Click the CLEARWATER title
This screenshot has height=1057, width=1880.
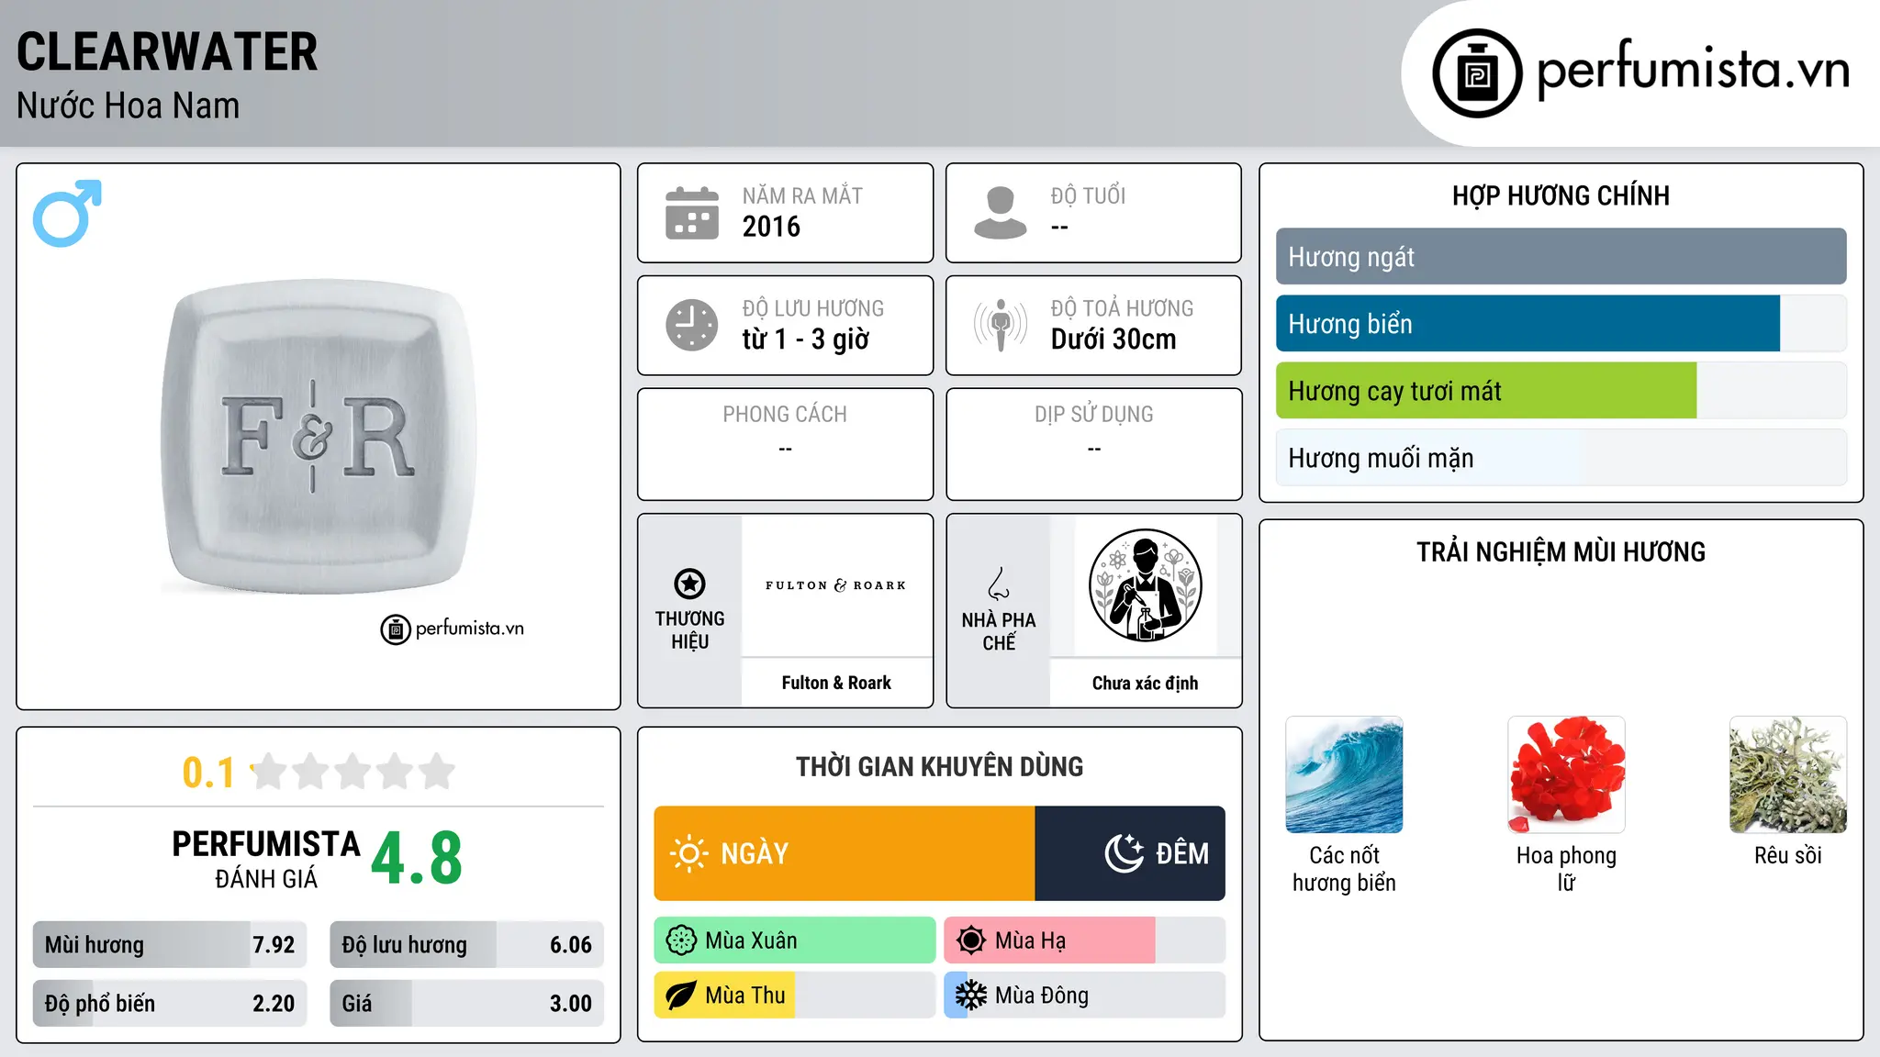(167, 52)
